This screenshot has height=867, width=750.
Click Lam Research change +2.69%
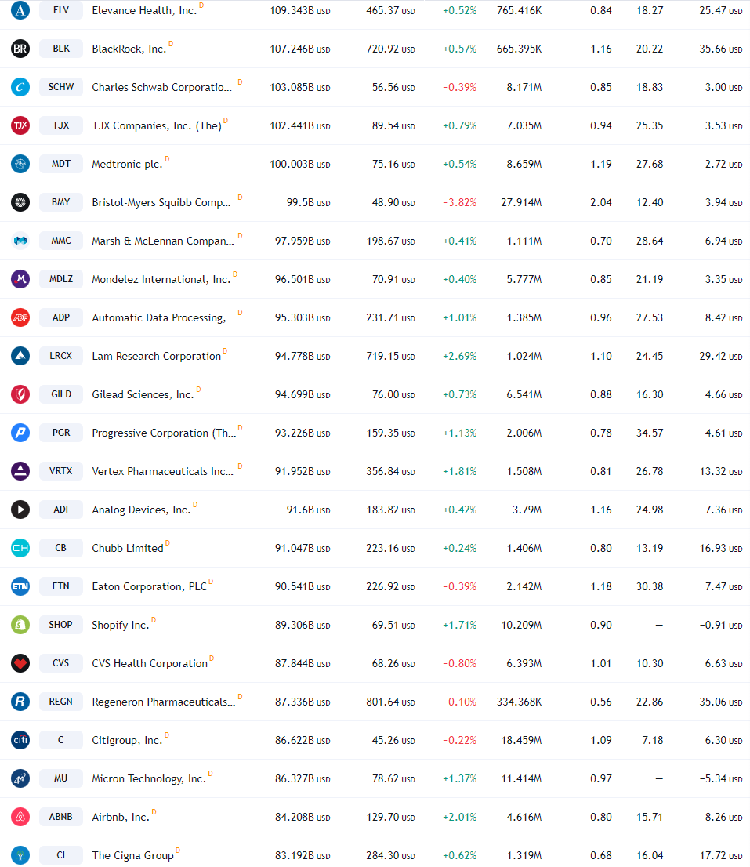tap(459, 357)
